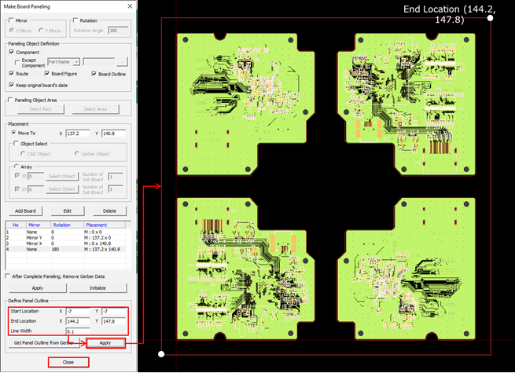Uncheck the Component checkbox
This screenshot has width=515, height=373.
click(12, 52)
